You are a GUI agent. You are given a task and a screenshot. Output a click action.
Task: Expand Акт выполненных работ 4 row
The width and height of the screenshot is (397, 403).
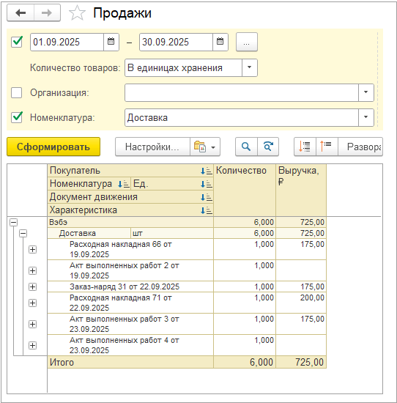pos(32,345)
